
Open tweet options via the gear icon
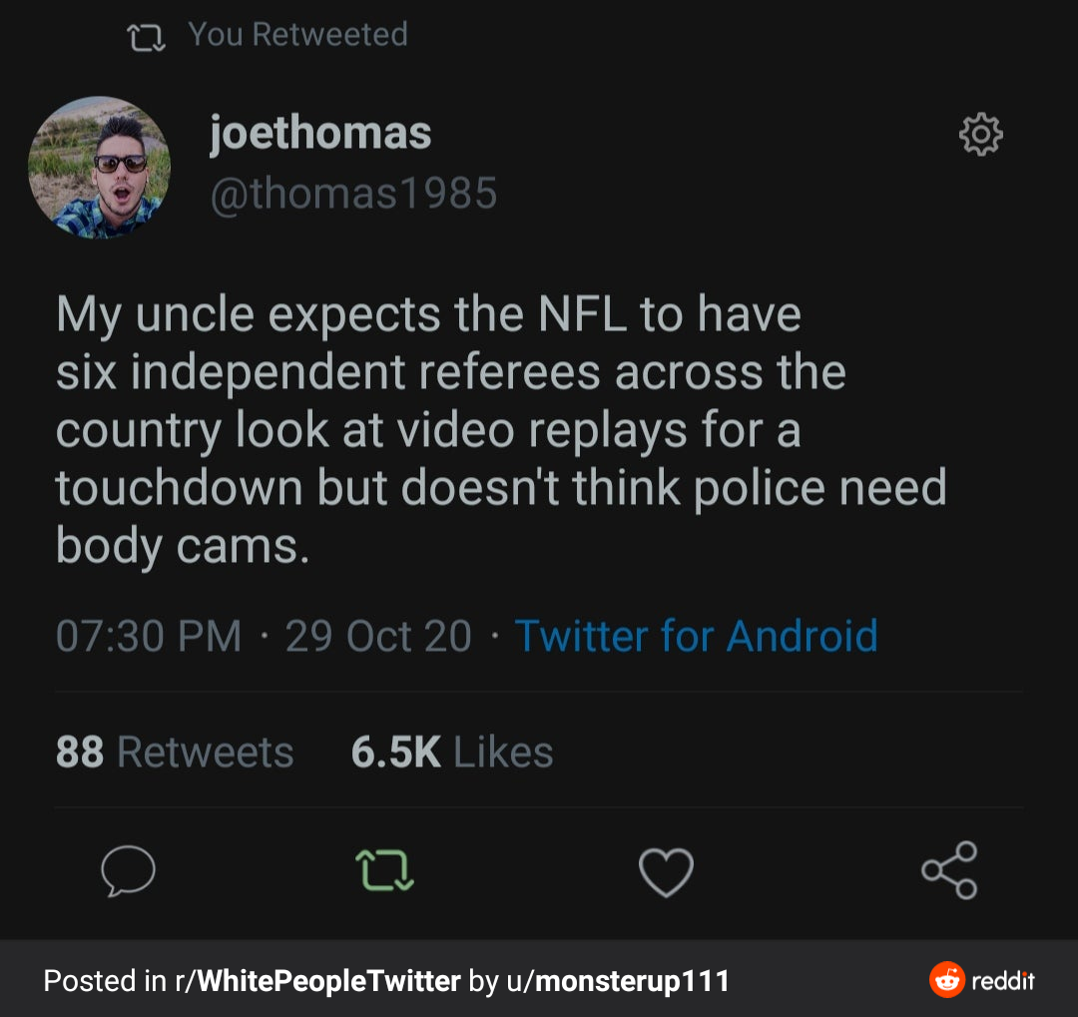[x=980, y=135]
